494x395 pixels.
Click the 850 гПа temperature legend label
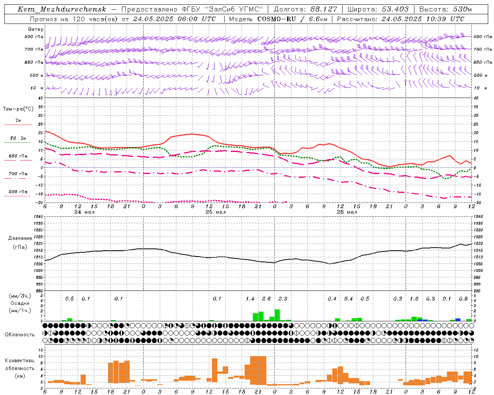click(x=18, y=156)
